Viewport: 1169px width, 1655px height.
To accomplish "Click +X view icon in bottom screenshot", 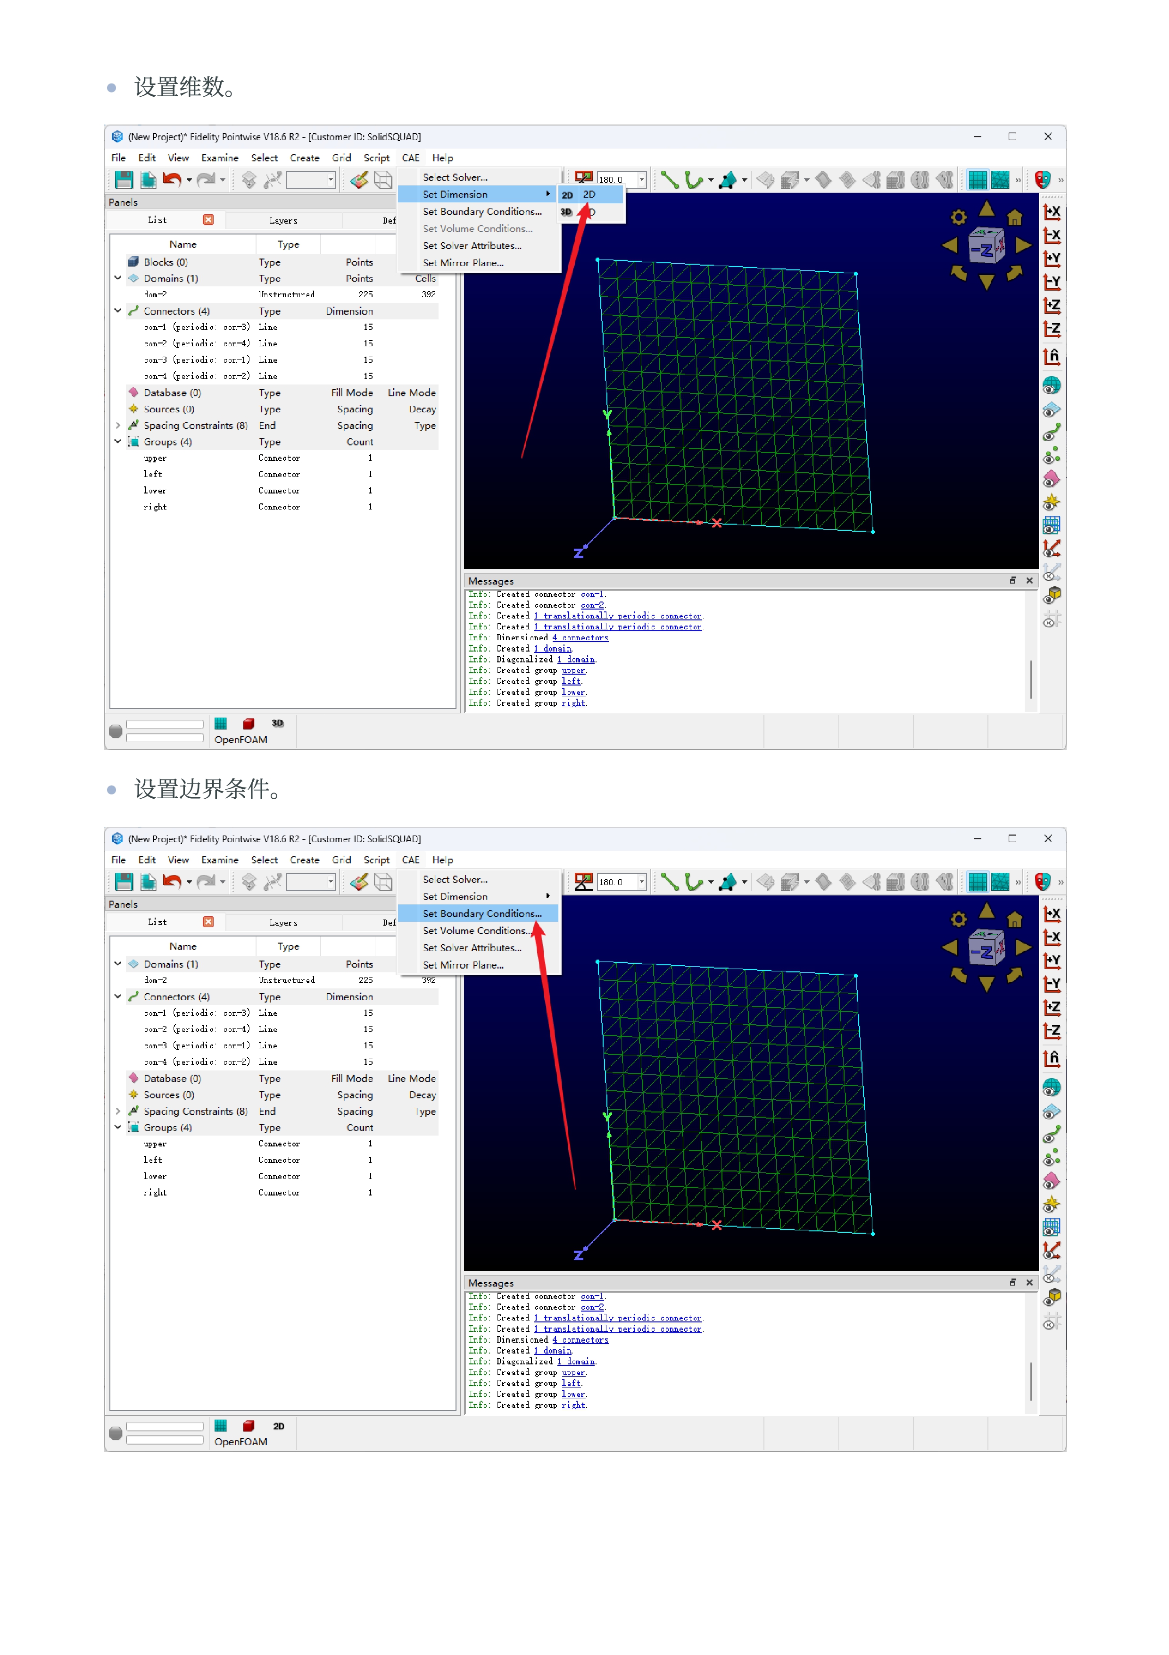I will pos(1052,914).
